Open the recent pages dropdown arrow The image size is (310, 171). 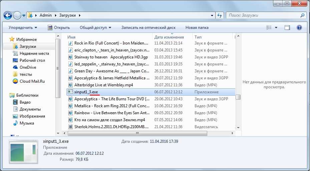coord(24,15)
